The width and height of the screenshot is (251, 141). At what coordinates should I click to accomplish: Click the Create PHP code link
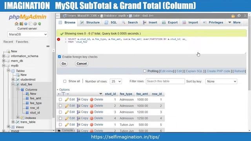[x=218, y=71]
